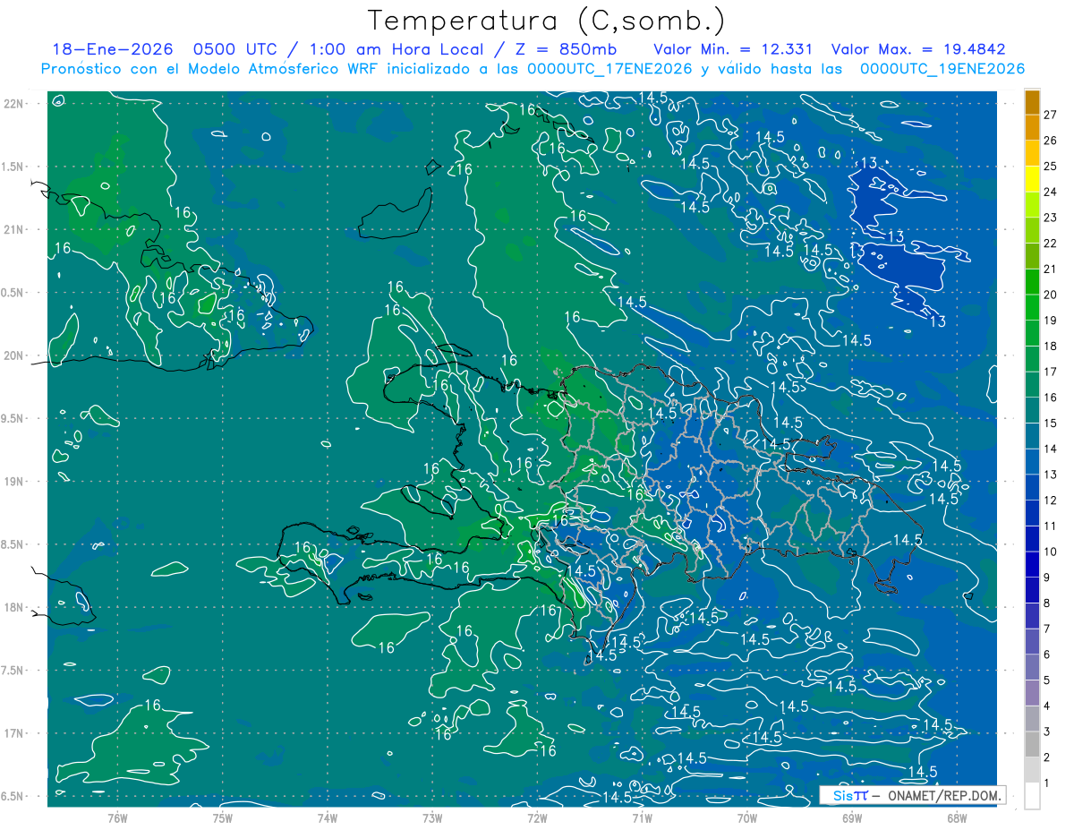Click color scale label "8"
The image size is (1074, 830).
[1047, 603]
